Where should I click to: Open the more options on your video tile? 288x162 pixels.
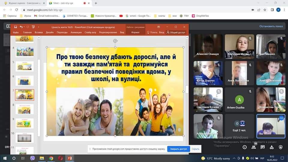[281, 118]
